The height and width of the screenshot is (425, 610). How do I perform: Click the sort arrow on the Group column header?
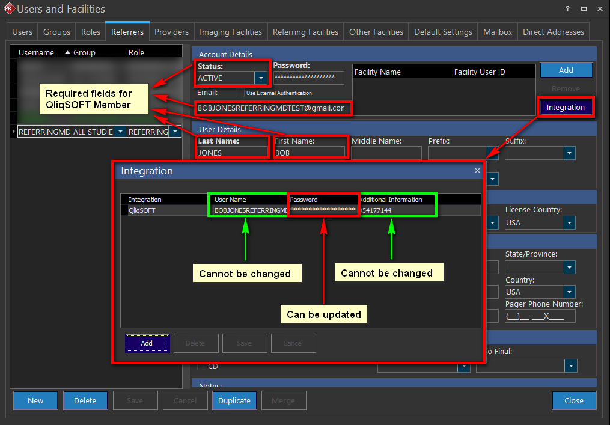(x=67, y=53)
